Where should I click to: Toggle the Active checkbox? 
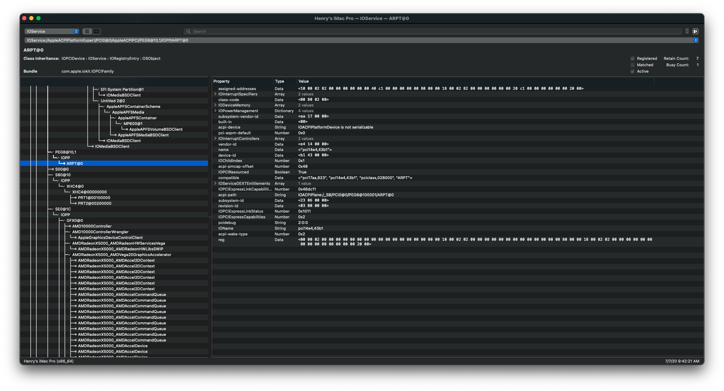(632, 71)
